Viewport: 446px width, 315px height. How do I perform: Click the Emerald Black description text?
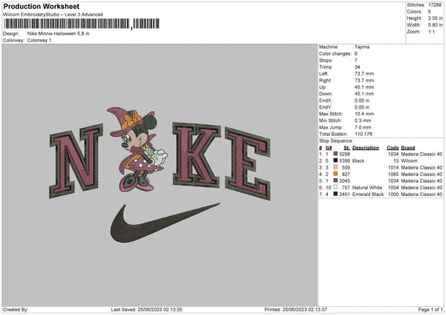(x=368, y=194)
